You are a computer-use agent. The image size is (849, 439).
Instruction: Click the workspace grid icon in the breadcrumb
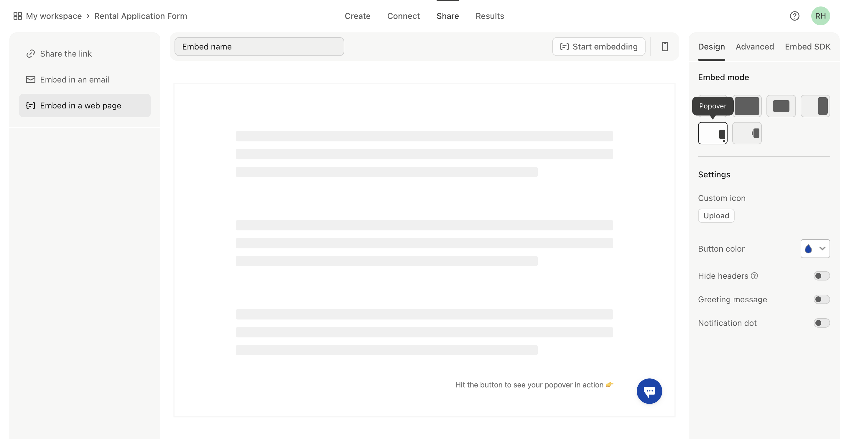(x=17, y=16)
